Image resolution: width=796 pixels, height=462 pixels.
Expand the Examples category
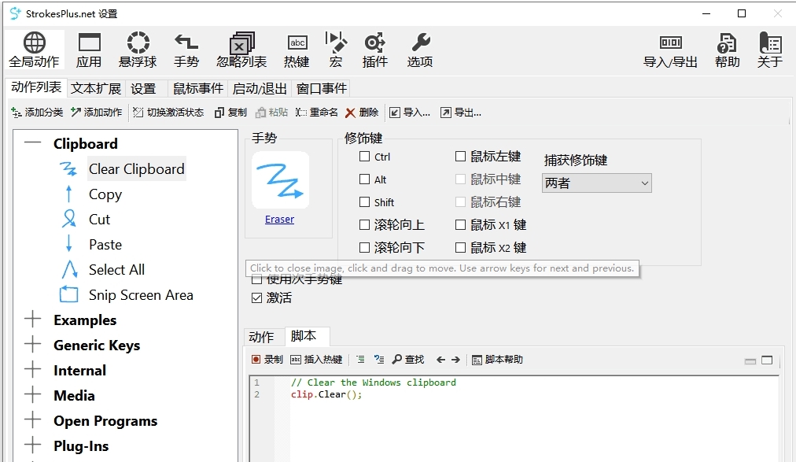click(x=31, y=320)
